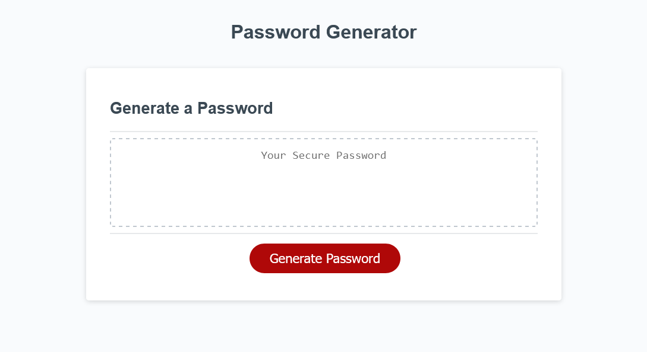Select the Your Secure Password display area
The width and height of the screenshot is (647, 352).
[x=324, y=182]
